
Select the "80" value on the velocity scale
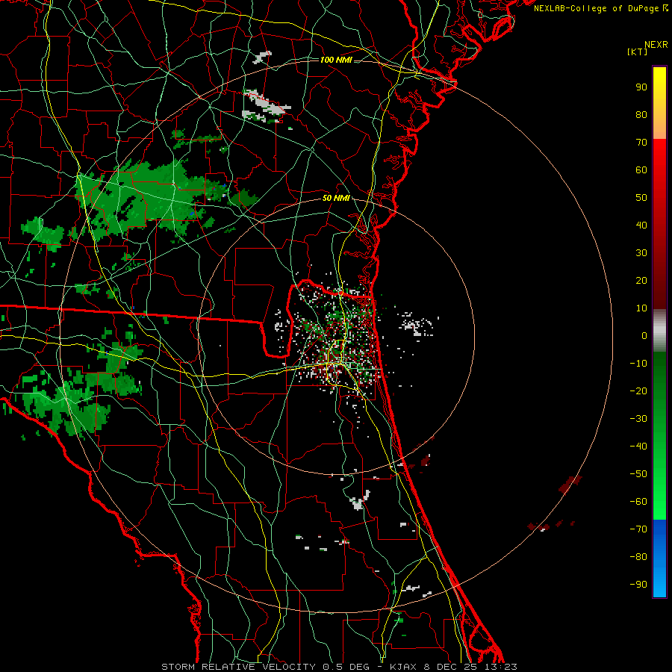click(641, 114)
